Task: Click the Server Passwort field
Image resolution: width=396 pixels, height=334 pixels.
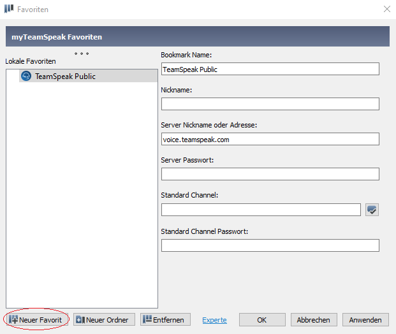Action: click(x=270, y=174)
